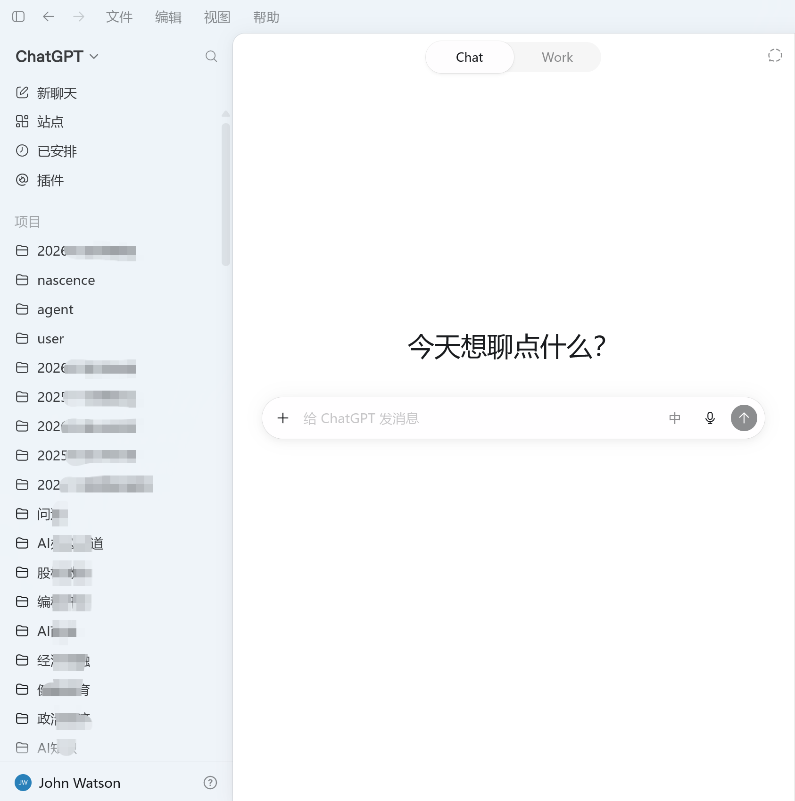Click the grid icon next to 站点
This screenshot has height=801, width=795.
click(x=22, y=122)
